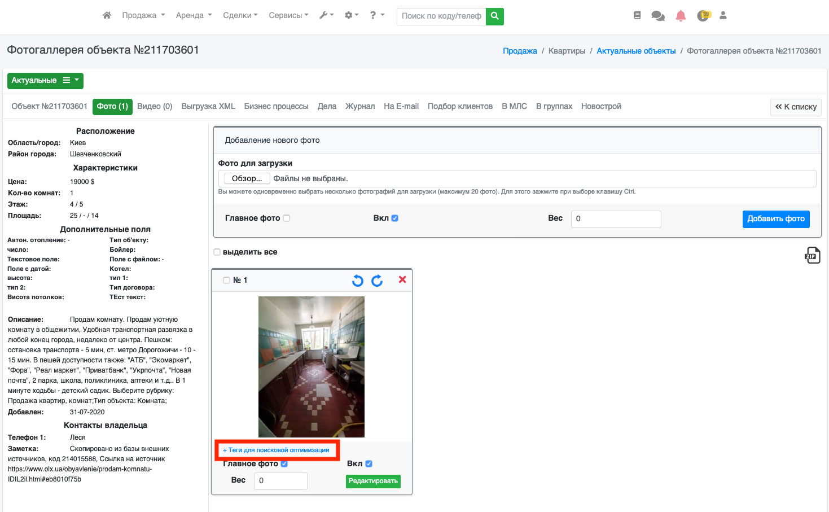Toggle the 'выделить все' checkbox
This screenshot has width=829, height=512.
coord(217,252)
